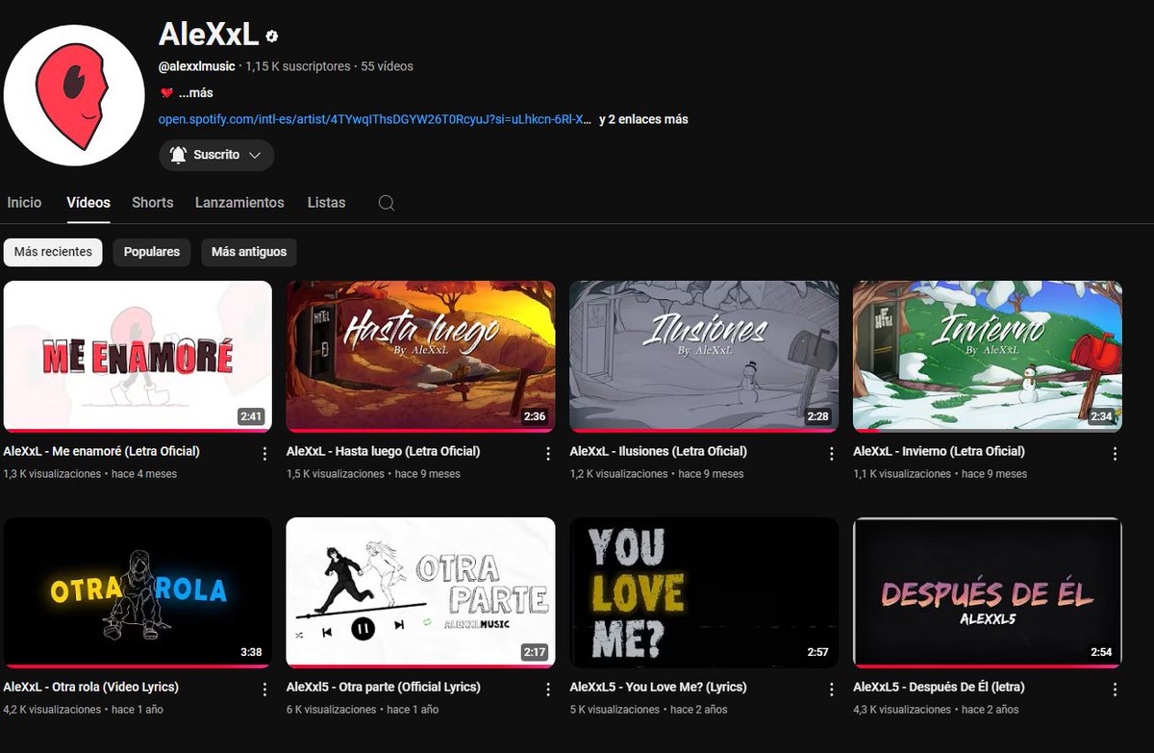Click title 'AleXxL - Otra rola (Video Lyrics)'
Image resolution: width=1154 pixels, height=753 pixels.
[91, 687]
